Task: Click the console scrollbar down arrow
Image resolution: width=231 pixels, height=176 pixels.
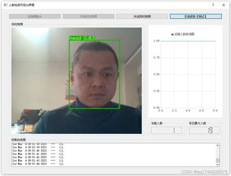Action: (218, 164)
